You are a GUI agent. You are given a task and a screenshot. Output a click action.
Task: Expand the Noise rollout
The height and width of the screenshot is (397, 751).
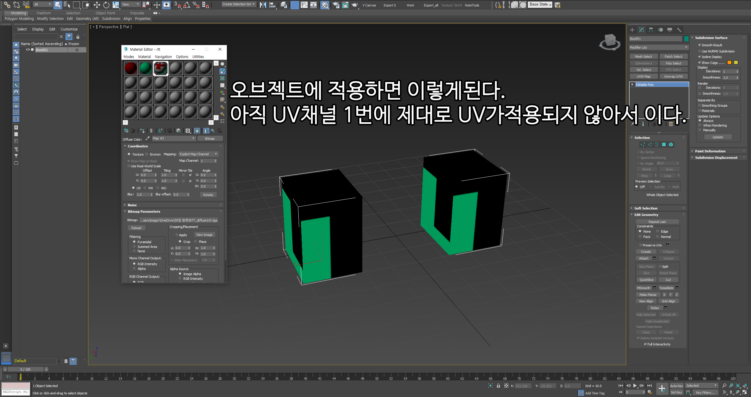pyautogui.click(x=132, y=205)
